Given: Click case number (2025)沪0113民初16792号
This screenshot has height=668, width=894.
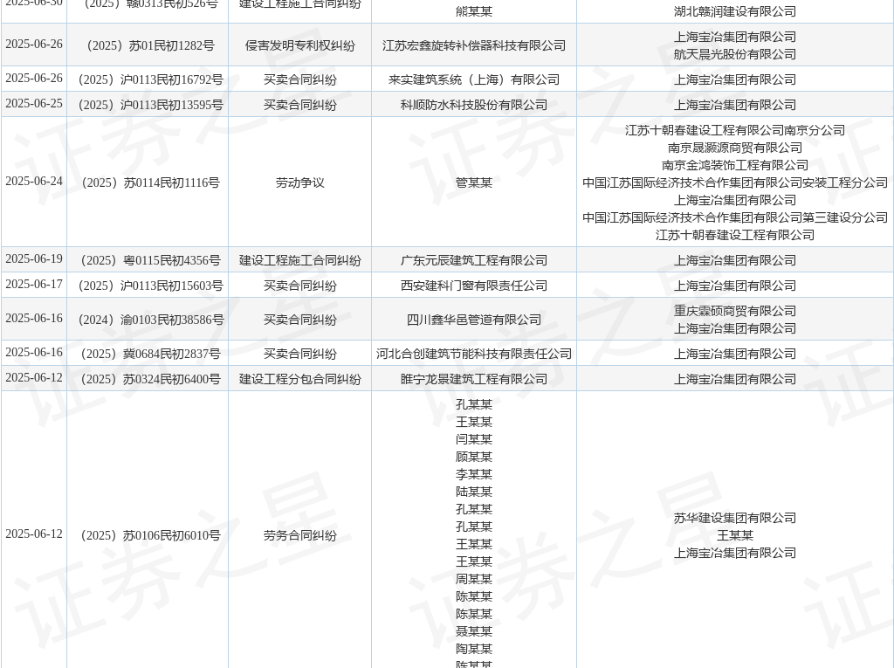Looking at the screenshot, I should click(x=148, y=79).
